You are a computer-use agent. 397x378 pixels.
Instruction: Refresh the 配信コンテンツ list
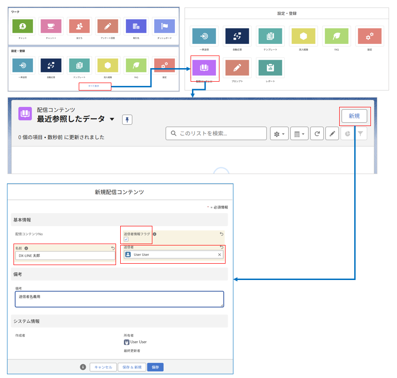(317, 134)
